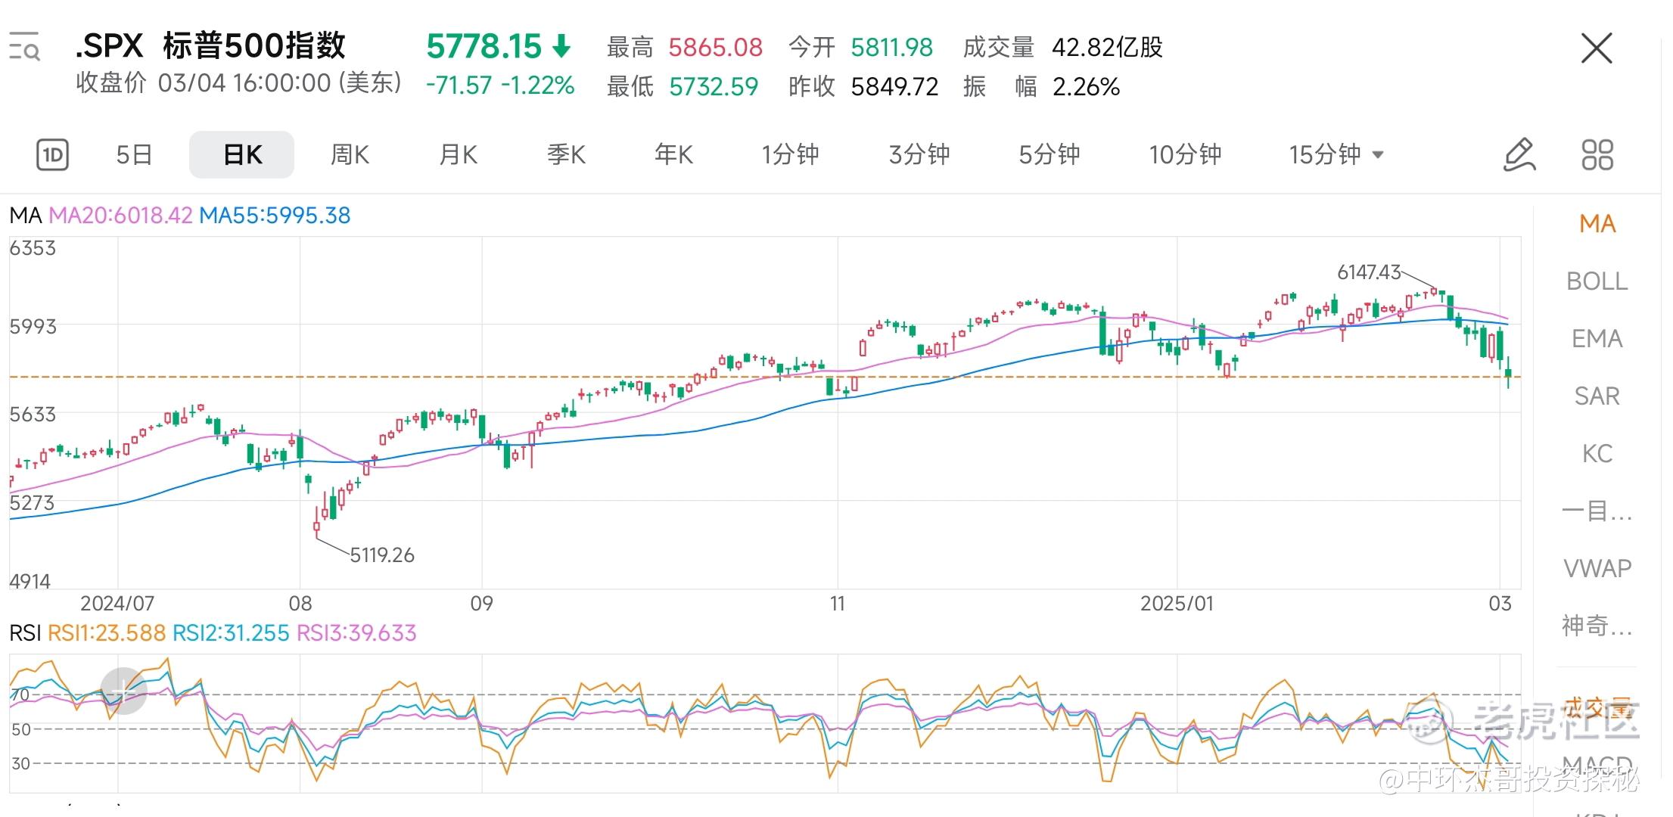Close the chart with X button
Viewport: 1673px width, 817px height.
(x=1597, y=48)
